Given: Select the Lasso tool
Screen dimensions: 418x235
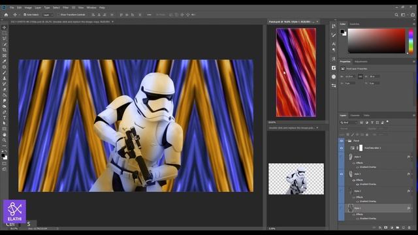Looking at the screenshot, I should point(5,39).
